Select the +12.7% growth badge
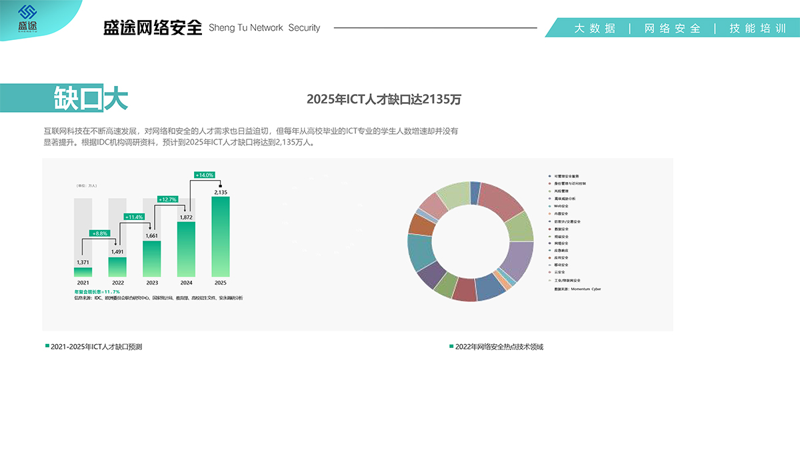 (167, 199)
